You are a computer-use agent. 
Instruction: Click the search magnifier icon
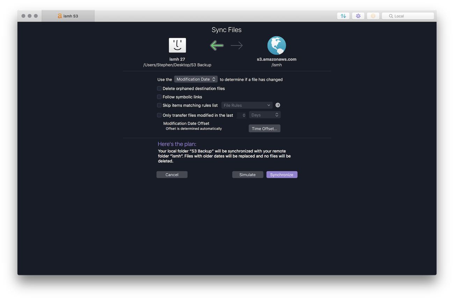(391, 16)
